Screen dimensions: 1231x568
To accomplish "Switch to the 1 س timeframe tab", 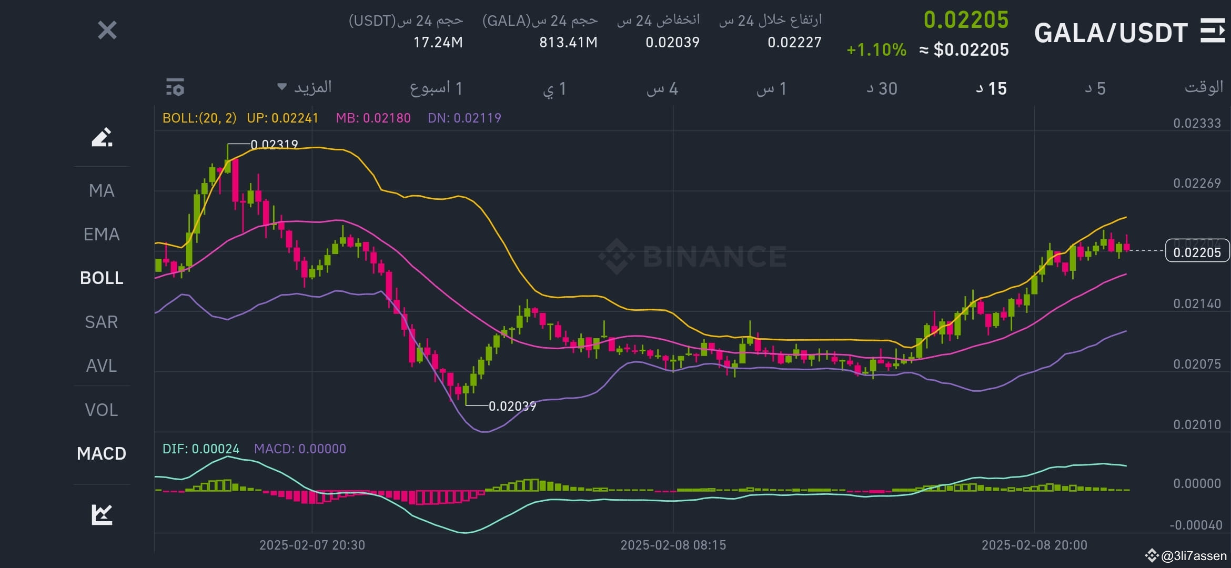I will coord(773,89).
